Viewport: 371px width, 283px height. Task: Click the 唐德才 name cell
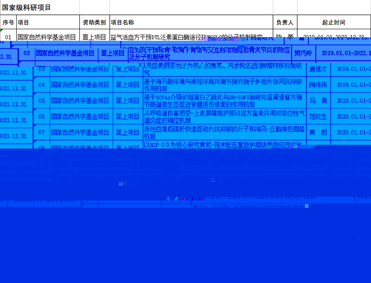point(318,69)
